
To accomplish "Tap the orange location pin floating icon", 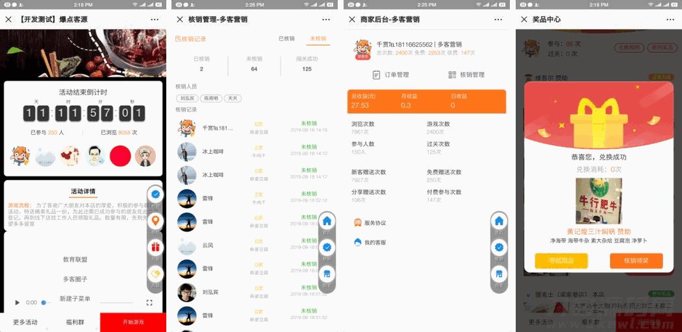I will 155,220.
